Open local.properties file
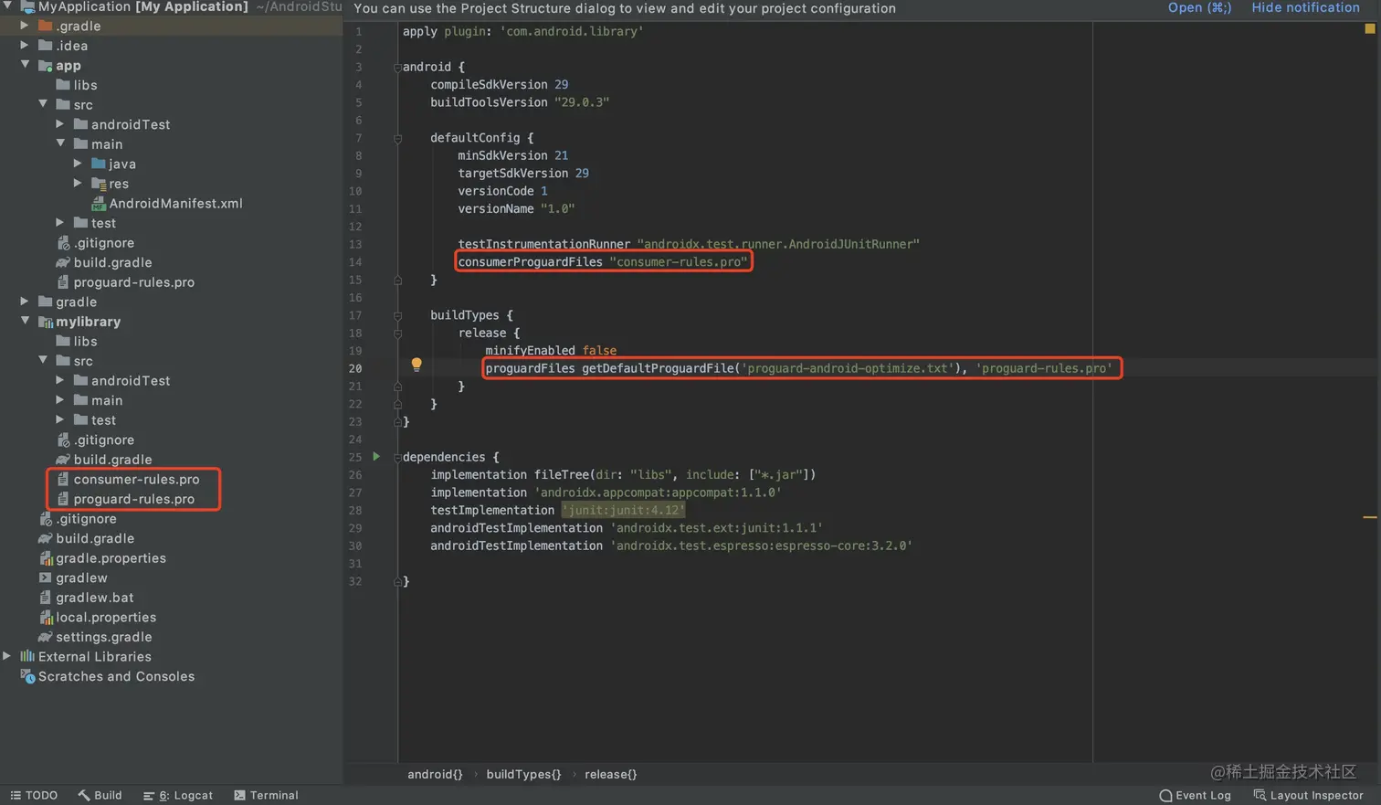 click(106, 617)
